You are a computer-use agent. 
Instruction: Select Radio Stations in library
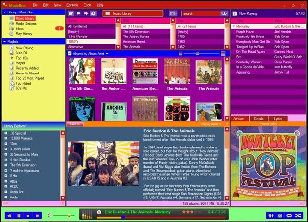point(26,24)
